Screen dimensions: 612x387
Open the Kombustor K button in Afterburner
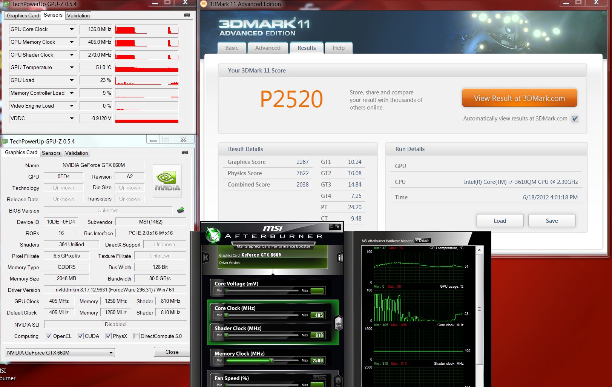[206, 258]
